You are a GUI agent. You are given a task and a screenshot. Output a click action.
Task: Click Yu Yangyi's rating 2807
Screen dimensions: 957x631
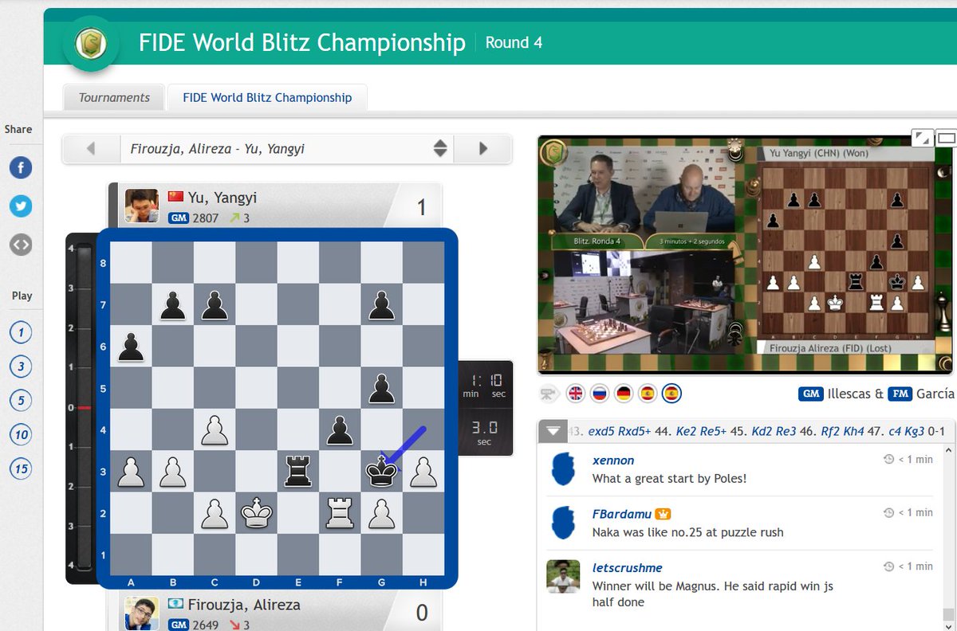pyautogui.click(x=205, y=218)
